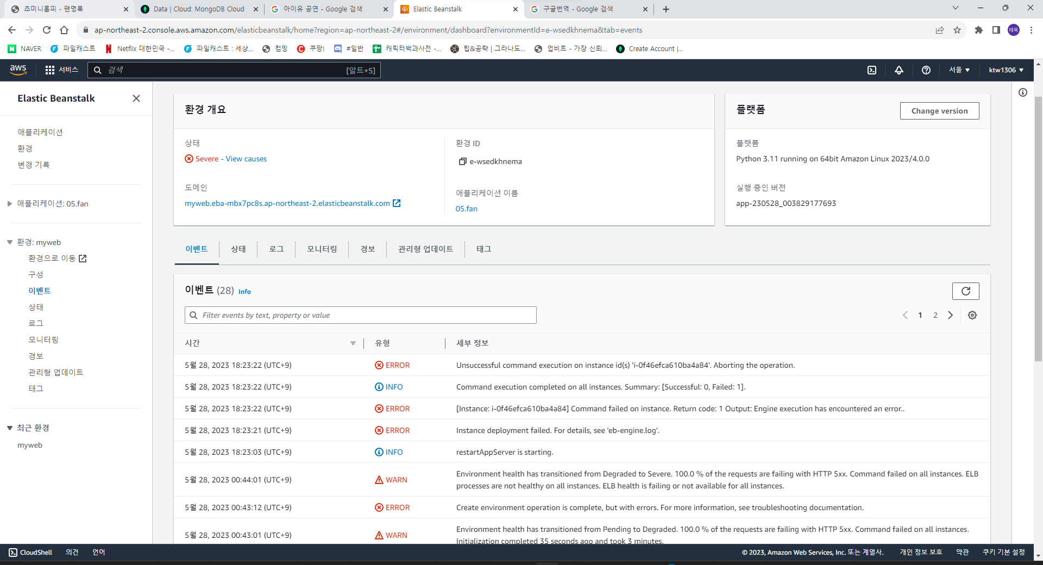Switch to the 모니터링 tab

coord(322,249)
